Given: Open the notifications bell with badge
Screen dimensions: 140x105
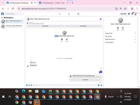Looking at the screenshot, I should pyautogui.click(x=132, y=14).
